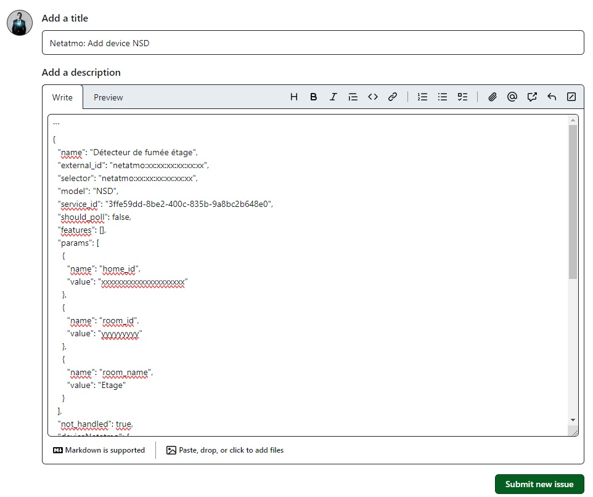Insert a cross-reference to an issue
The height and width of the screenshot is (497, 593).
pos(532,97)
